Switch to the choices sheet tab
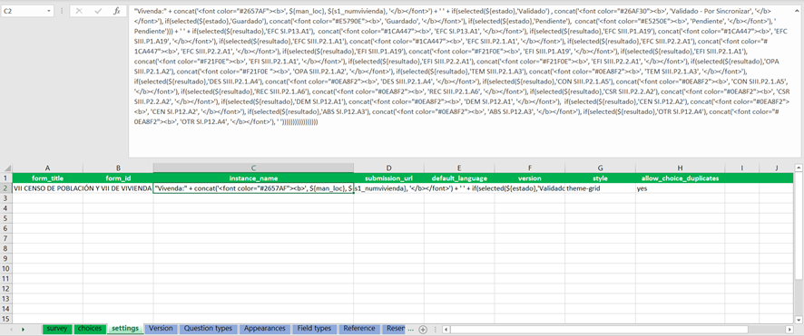This screenshot has height=336, width=804. 90,329
